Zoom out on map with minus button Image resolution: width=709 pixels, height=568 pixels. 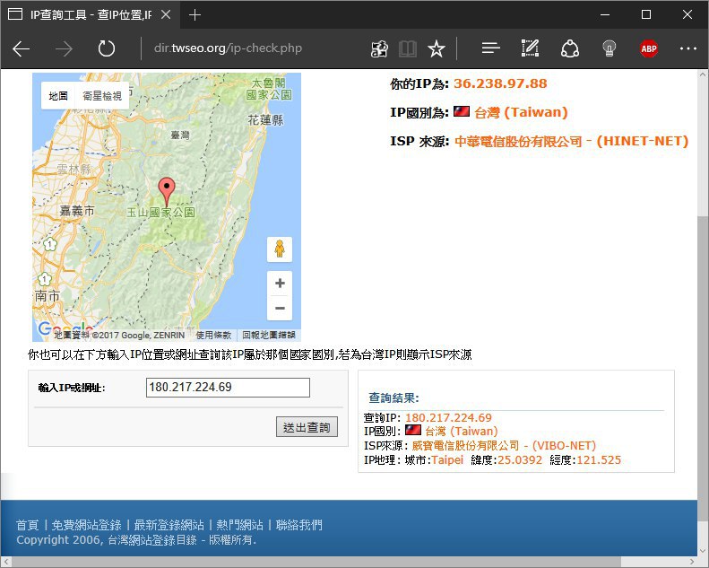[x=280, y=308]
